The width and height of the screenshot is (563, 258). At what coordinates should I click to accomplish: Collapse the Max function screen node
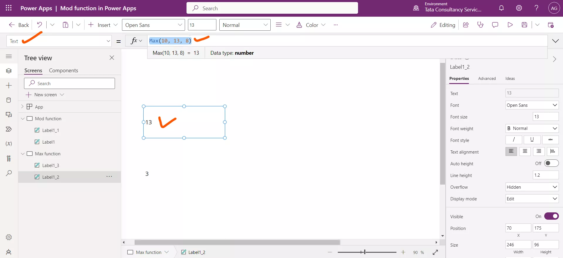coord(23,154)
